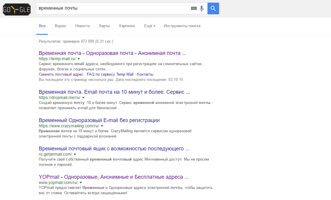Expand arrow next to ru.getairmail.com URL
This screenshot has height=200, width=331.
[x=75, y=154]
